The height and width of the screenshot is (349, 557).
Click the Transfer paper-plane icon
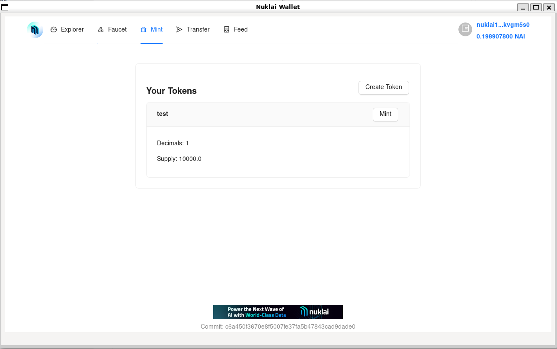[179, 29]
